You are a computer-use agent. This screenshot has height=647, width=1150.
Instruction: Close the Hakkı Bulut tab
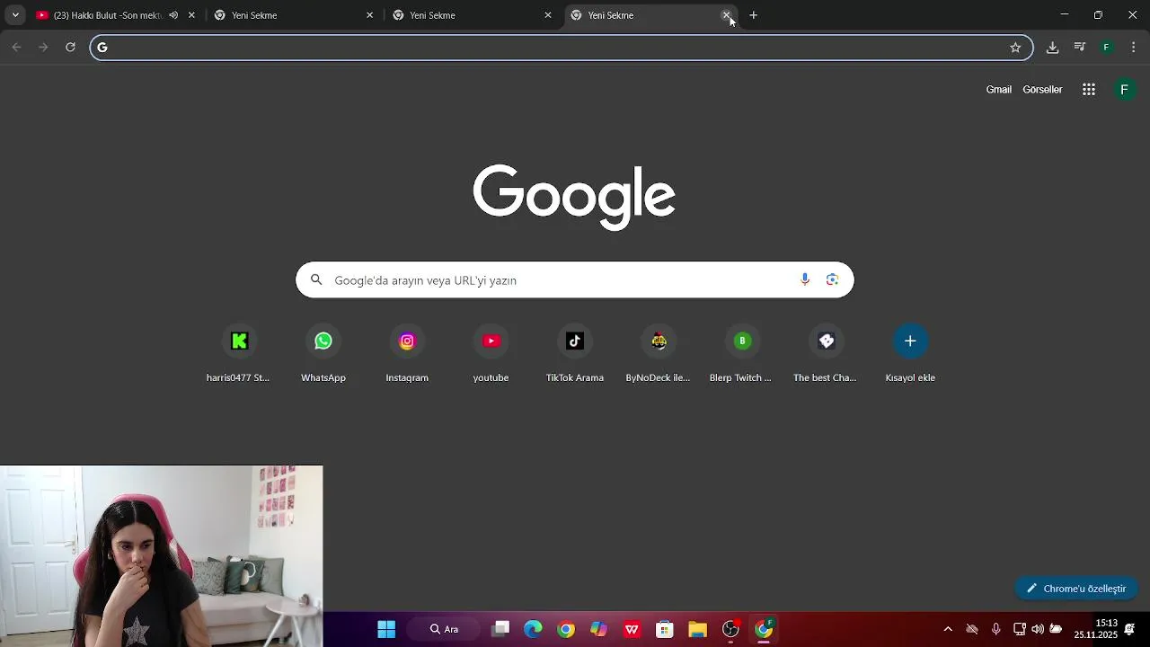pos(191,15)
